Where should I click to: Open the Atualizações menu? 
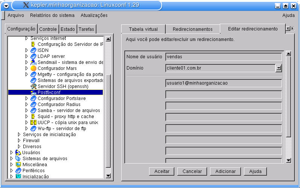point(94,15)
